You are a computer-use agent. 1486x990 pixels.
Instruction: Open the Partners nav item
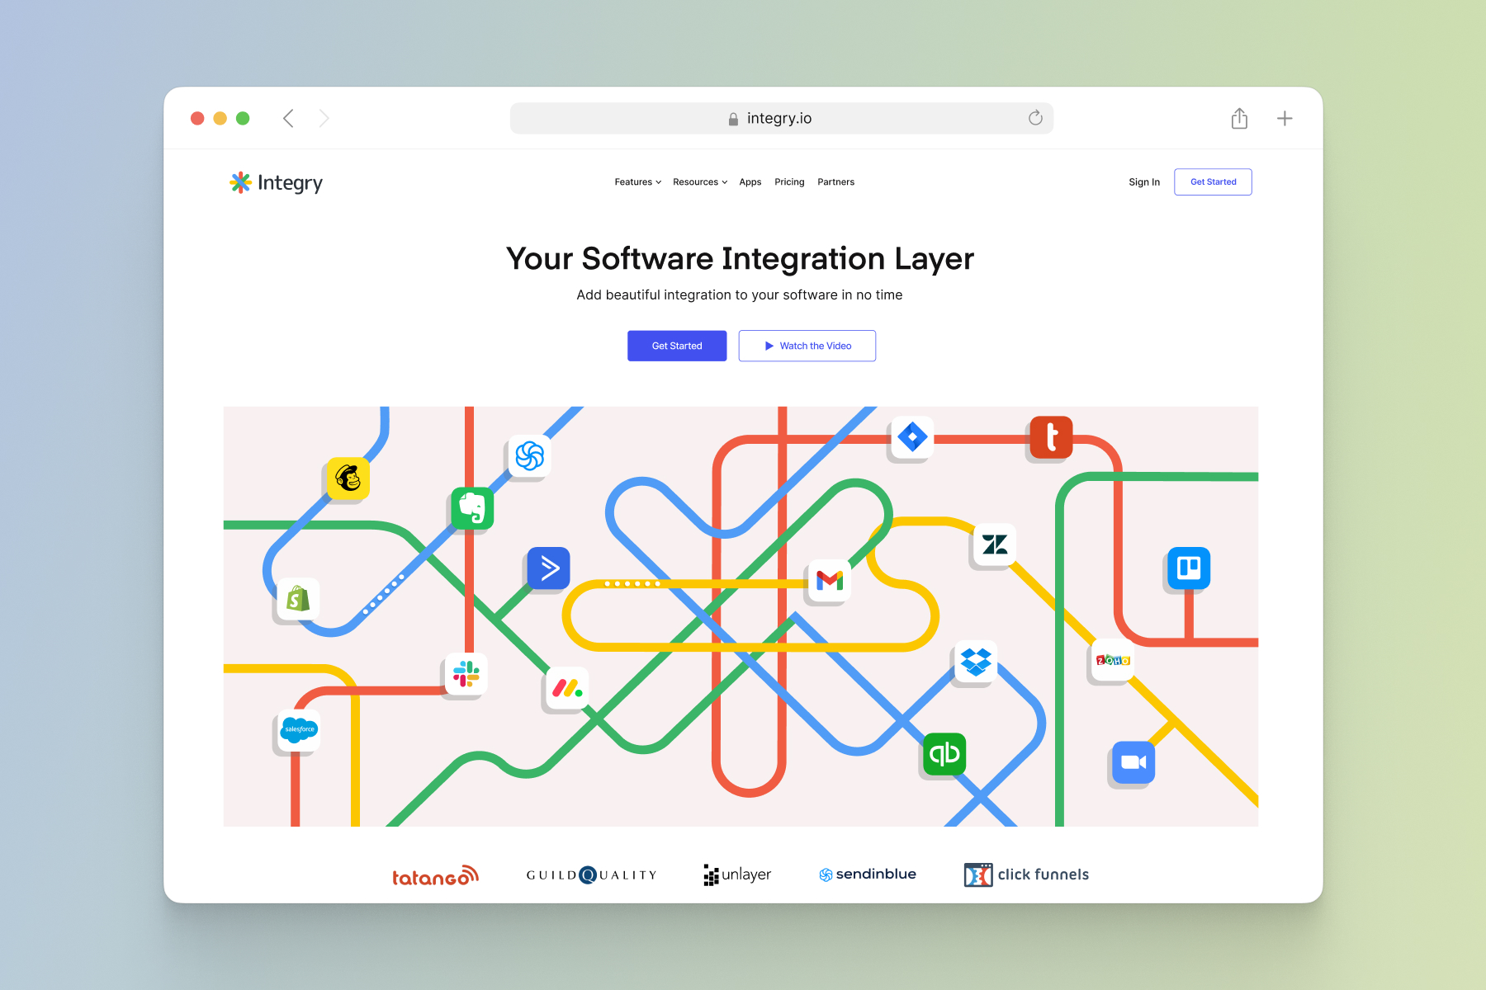pos(835,182)
